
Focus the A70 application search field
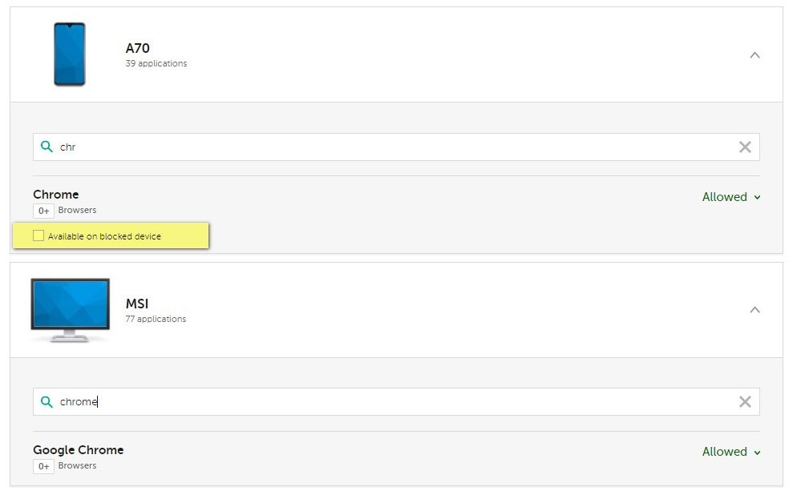(393, 147)
